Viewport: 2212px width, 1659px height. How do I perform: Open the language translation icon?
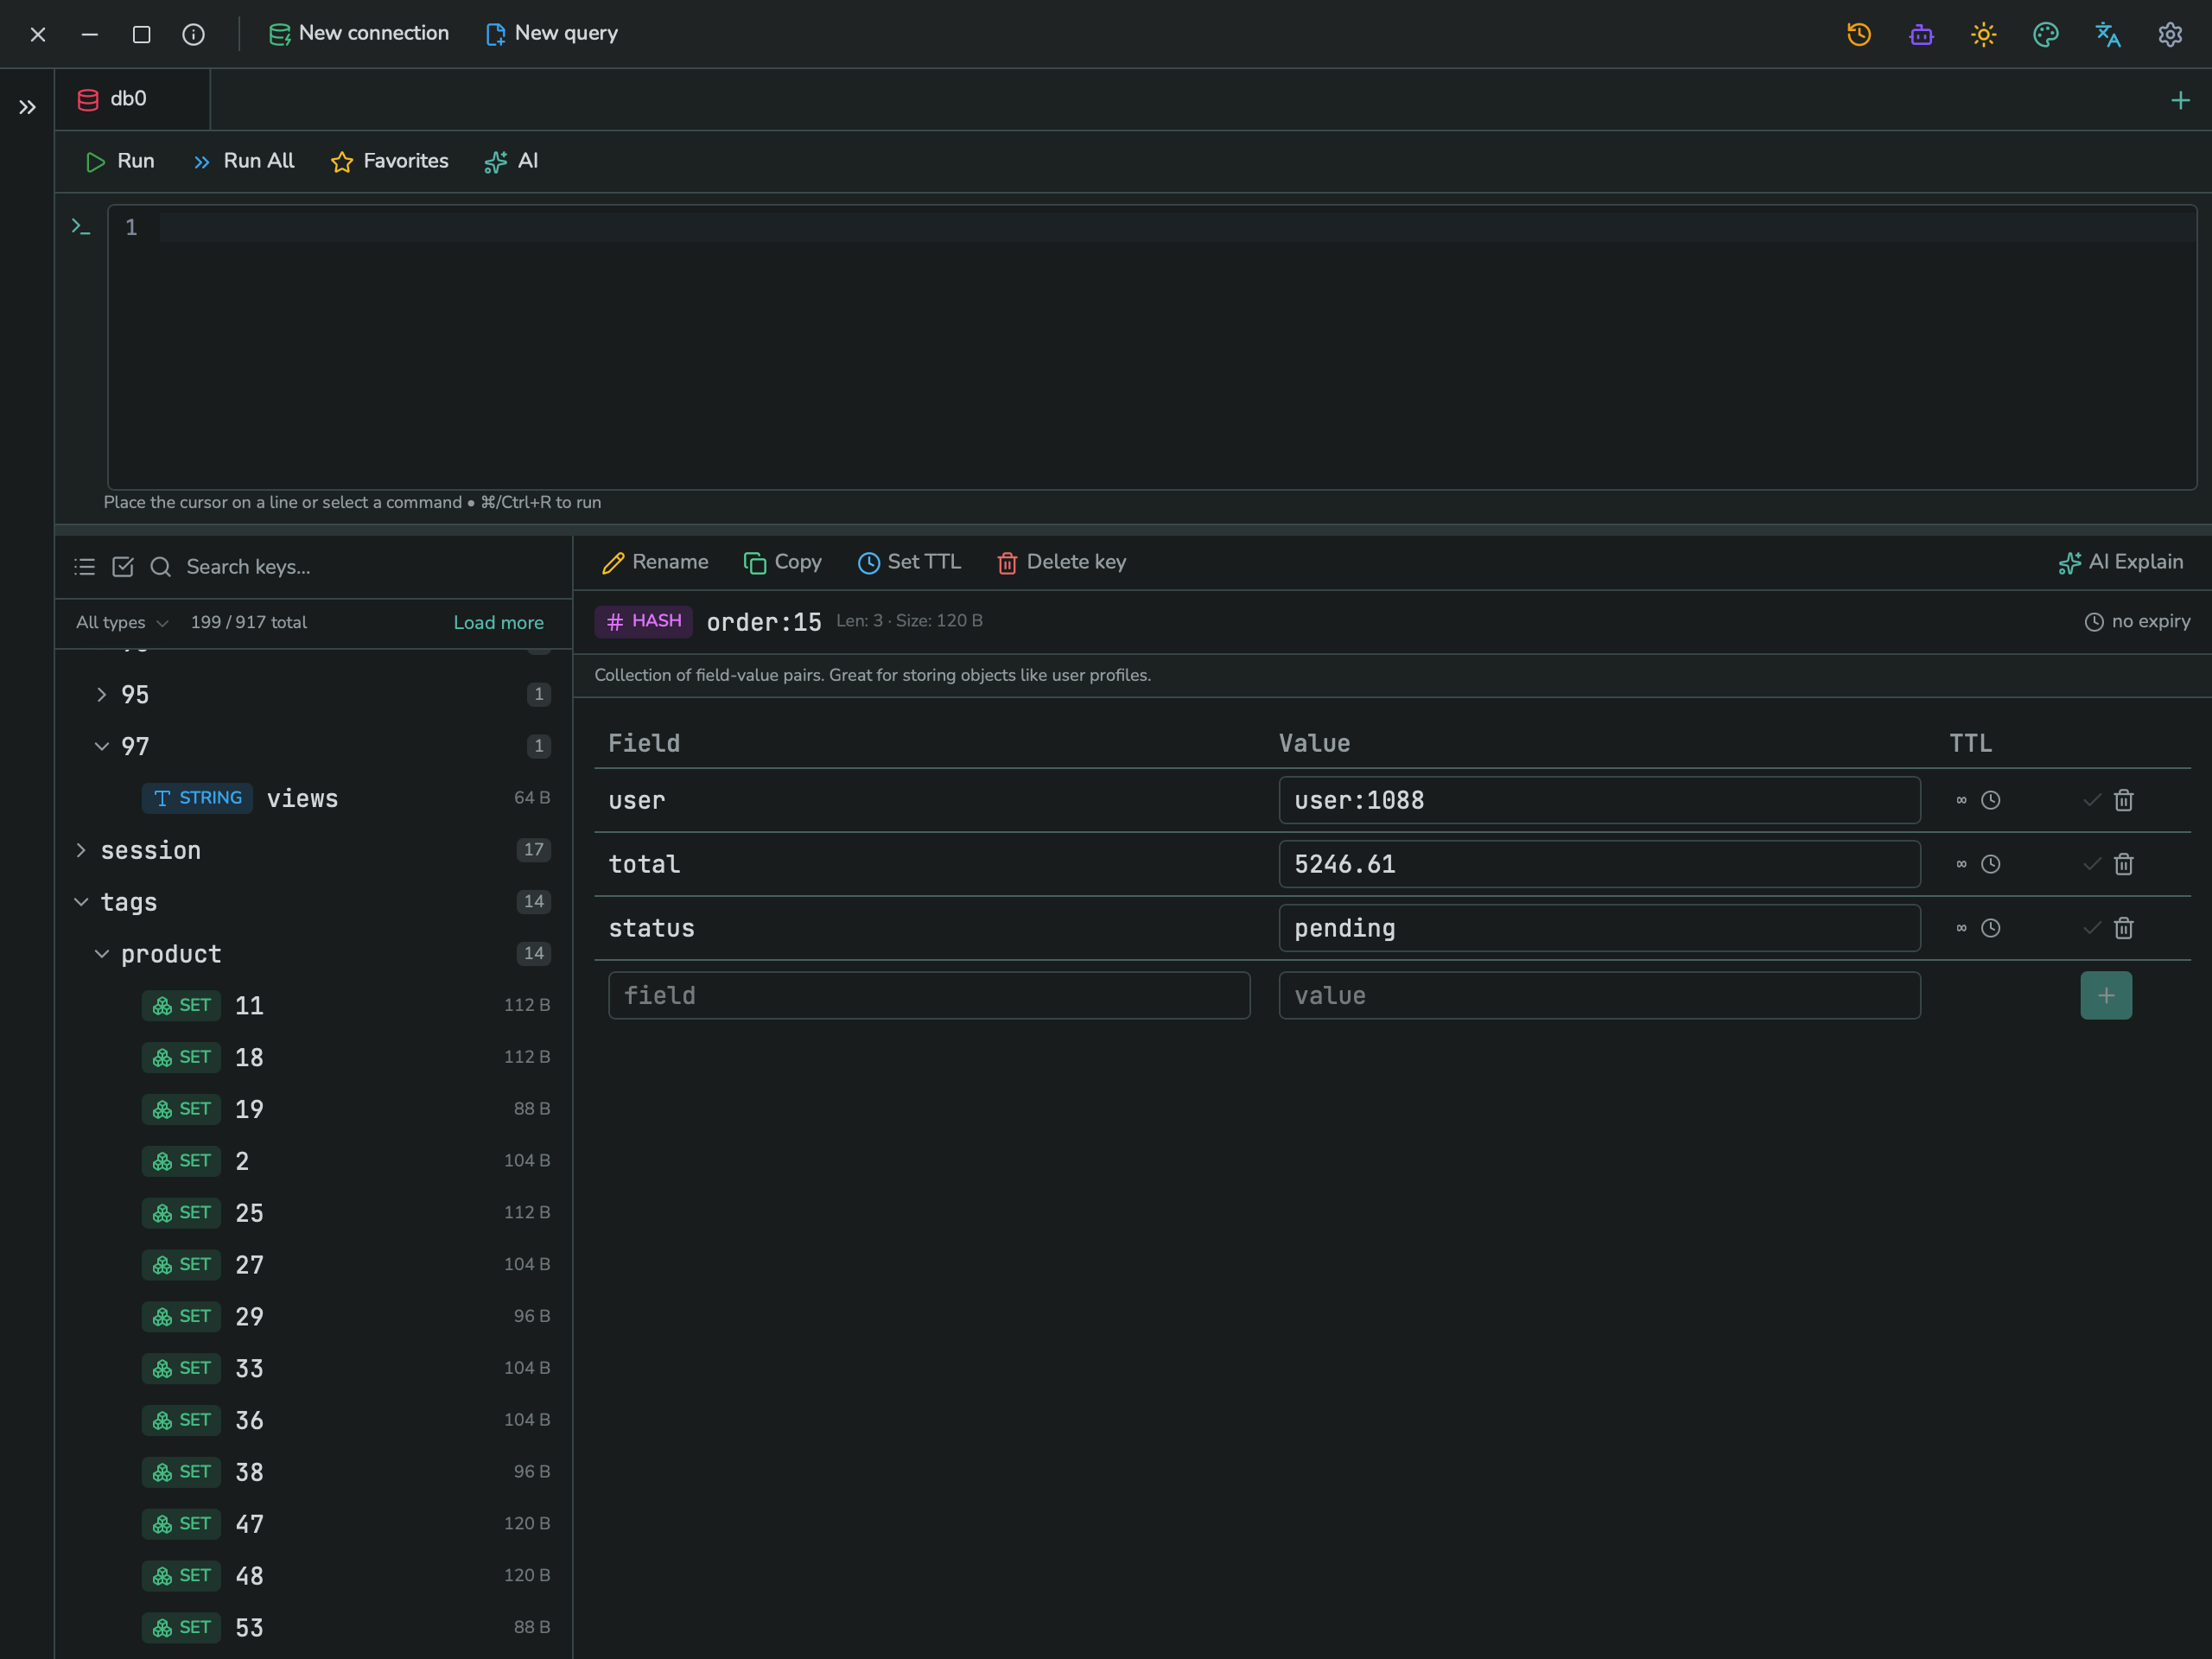[2107, 34]
